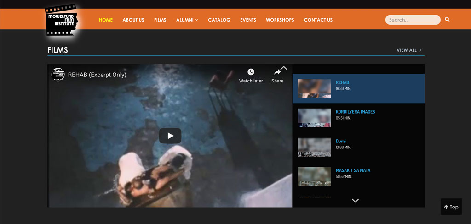
Task: Open the Films menu item
Action: point(160,20)
